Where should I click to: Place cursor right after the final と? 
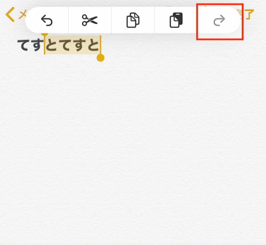(101, 45)
